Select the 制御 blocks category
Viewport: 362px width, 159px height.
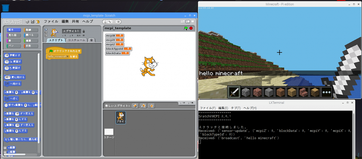pos(31,30)
